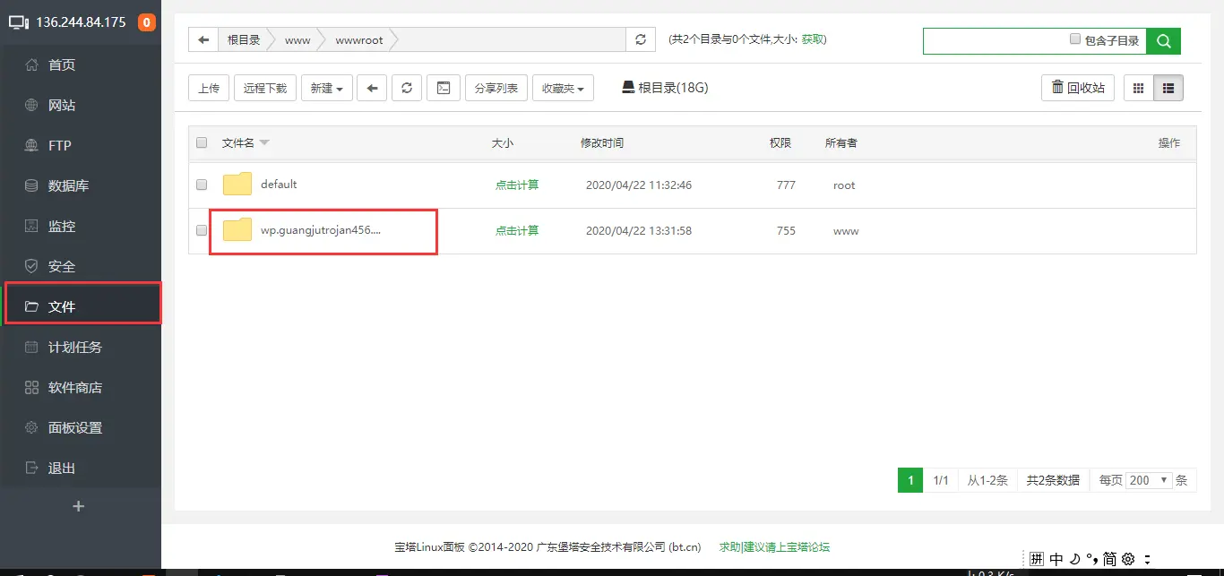Click the monitor icon beside server IP
The height and width of the screenshot is (576, 1224).
tap(19, 22)
